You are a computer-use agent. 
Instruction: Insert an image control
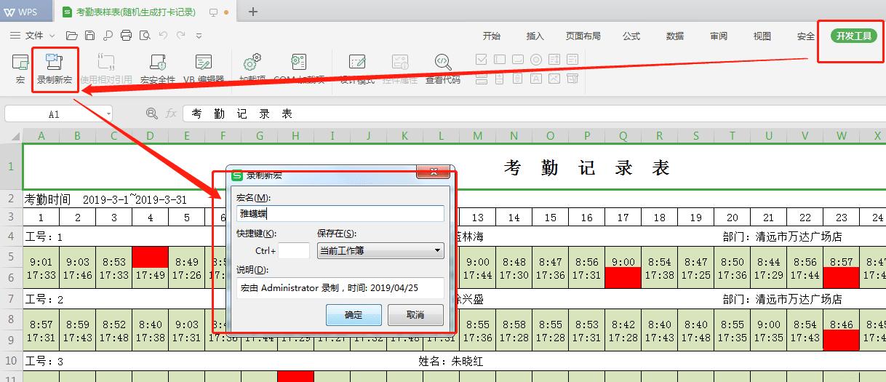(554, 78)
